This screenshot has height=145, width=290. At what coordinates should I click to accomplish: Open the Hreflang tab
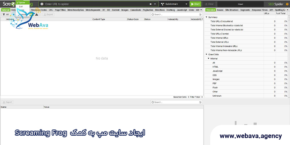click(x=170, y=10)
